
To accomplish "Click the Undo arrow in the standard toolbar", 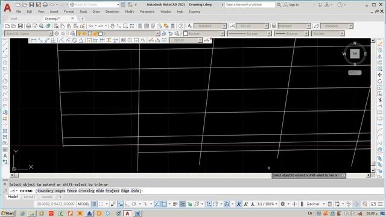I will (91, 26).
